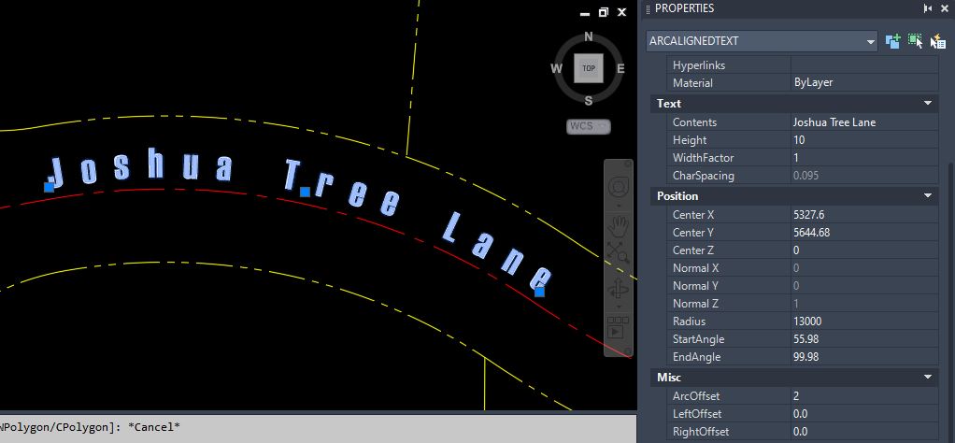Open the WCS coordinate system dropdown

pyautogui.click(x=589, y=127)
